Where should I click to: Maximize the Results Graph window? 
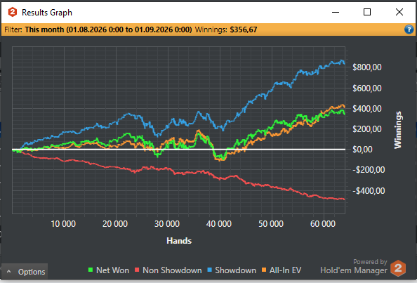point(367,12)
